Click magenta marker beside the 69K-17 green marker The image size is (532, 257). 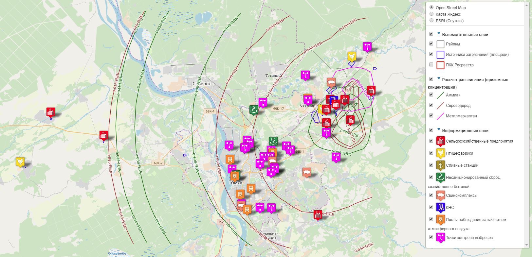click(263, 103)
